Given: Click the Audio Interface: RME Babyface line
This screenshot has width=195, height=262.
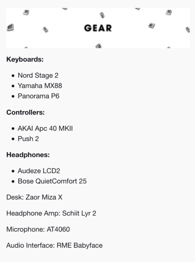Looking at the screenshot, I should click(x=54, y=245).
